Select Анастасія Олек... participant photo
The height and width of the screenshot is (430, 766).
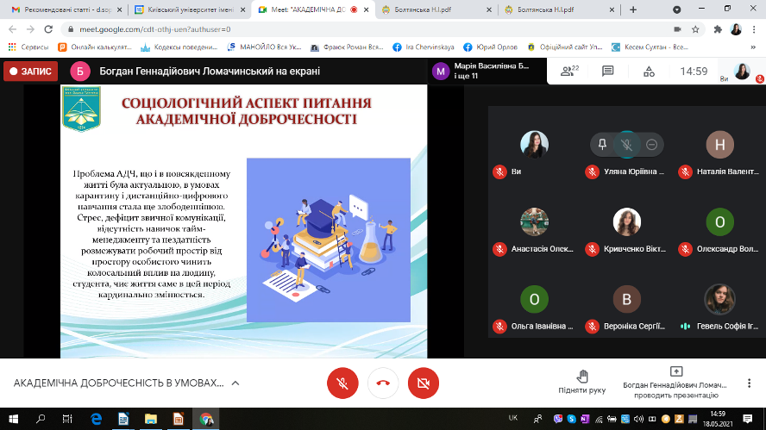coord(534,221)
